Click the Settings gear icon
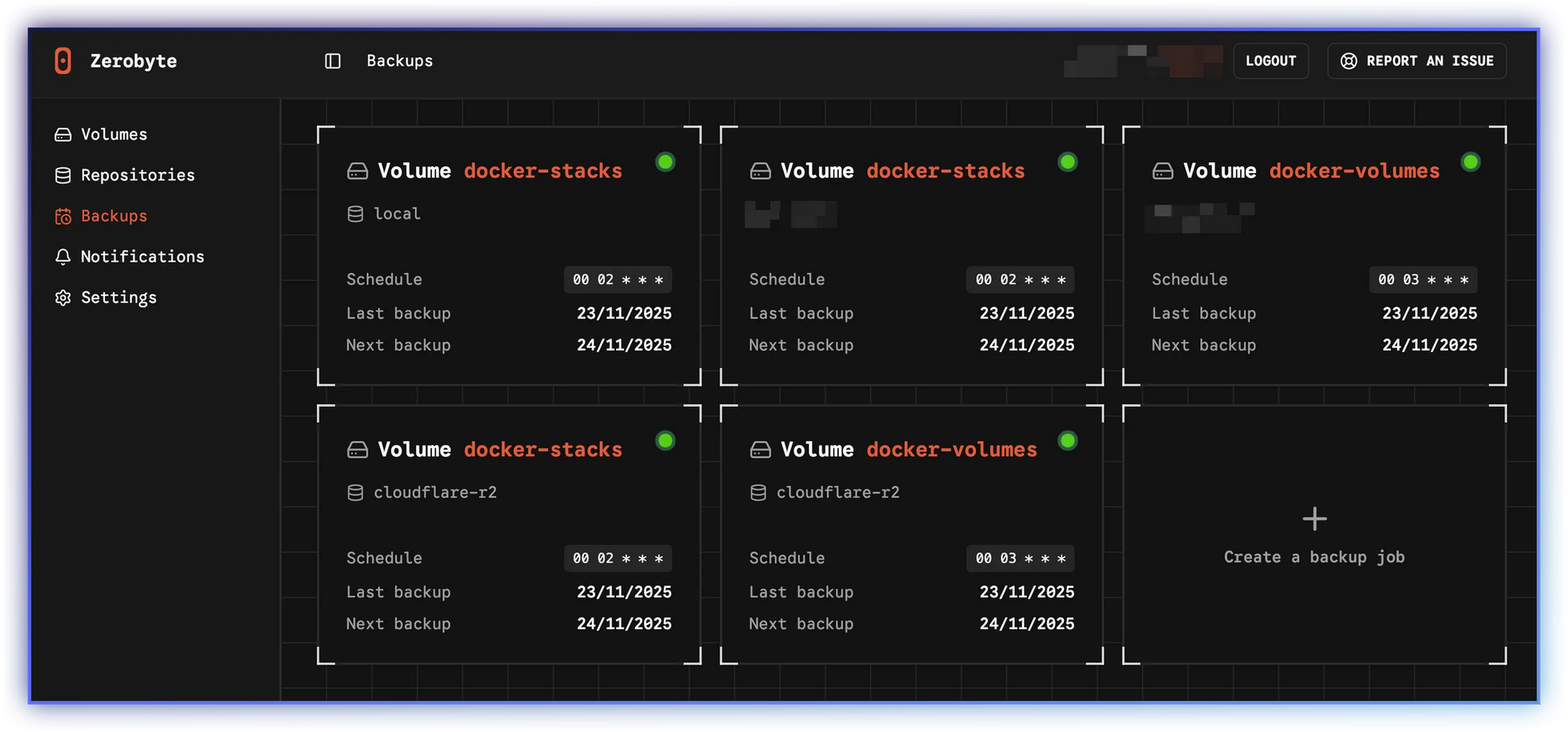The width and height of the screenshot is (1568, 732). [63, 298]
